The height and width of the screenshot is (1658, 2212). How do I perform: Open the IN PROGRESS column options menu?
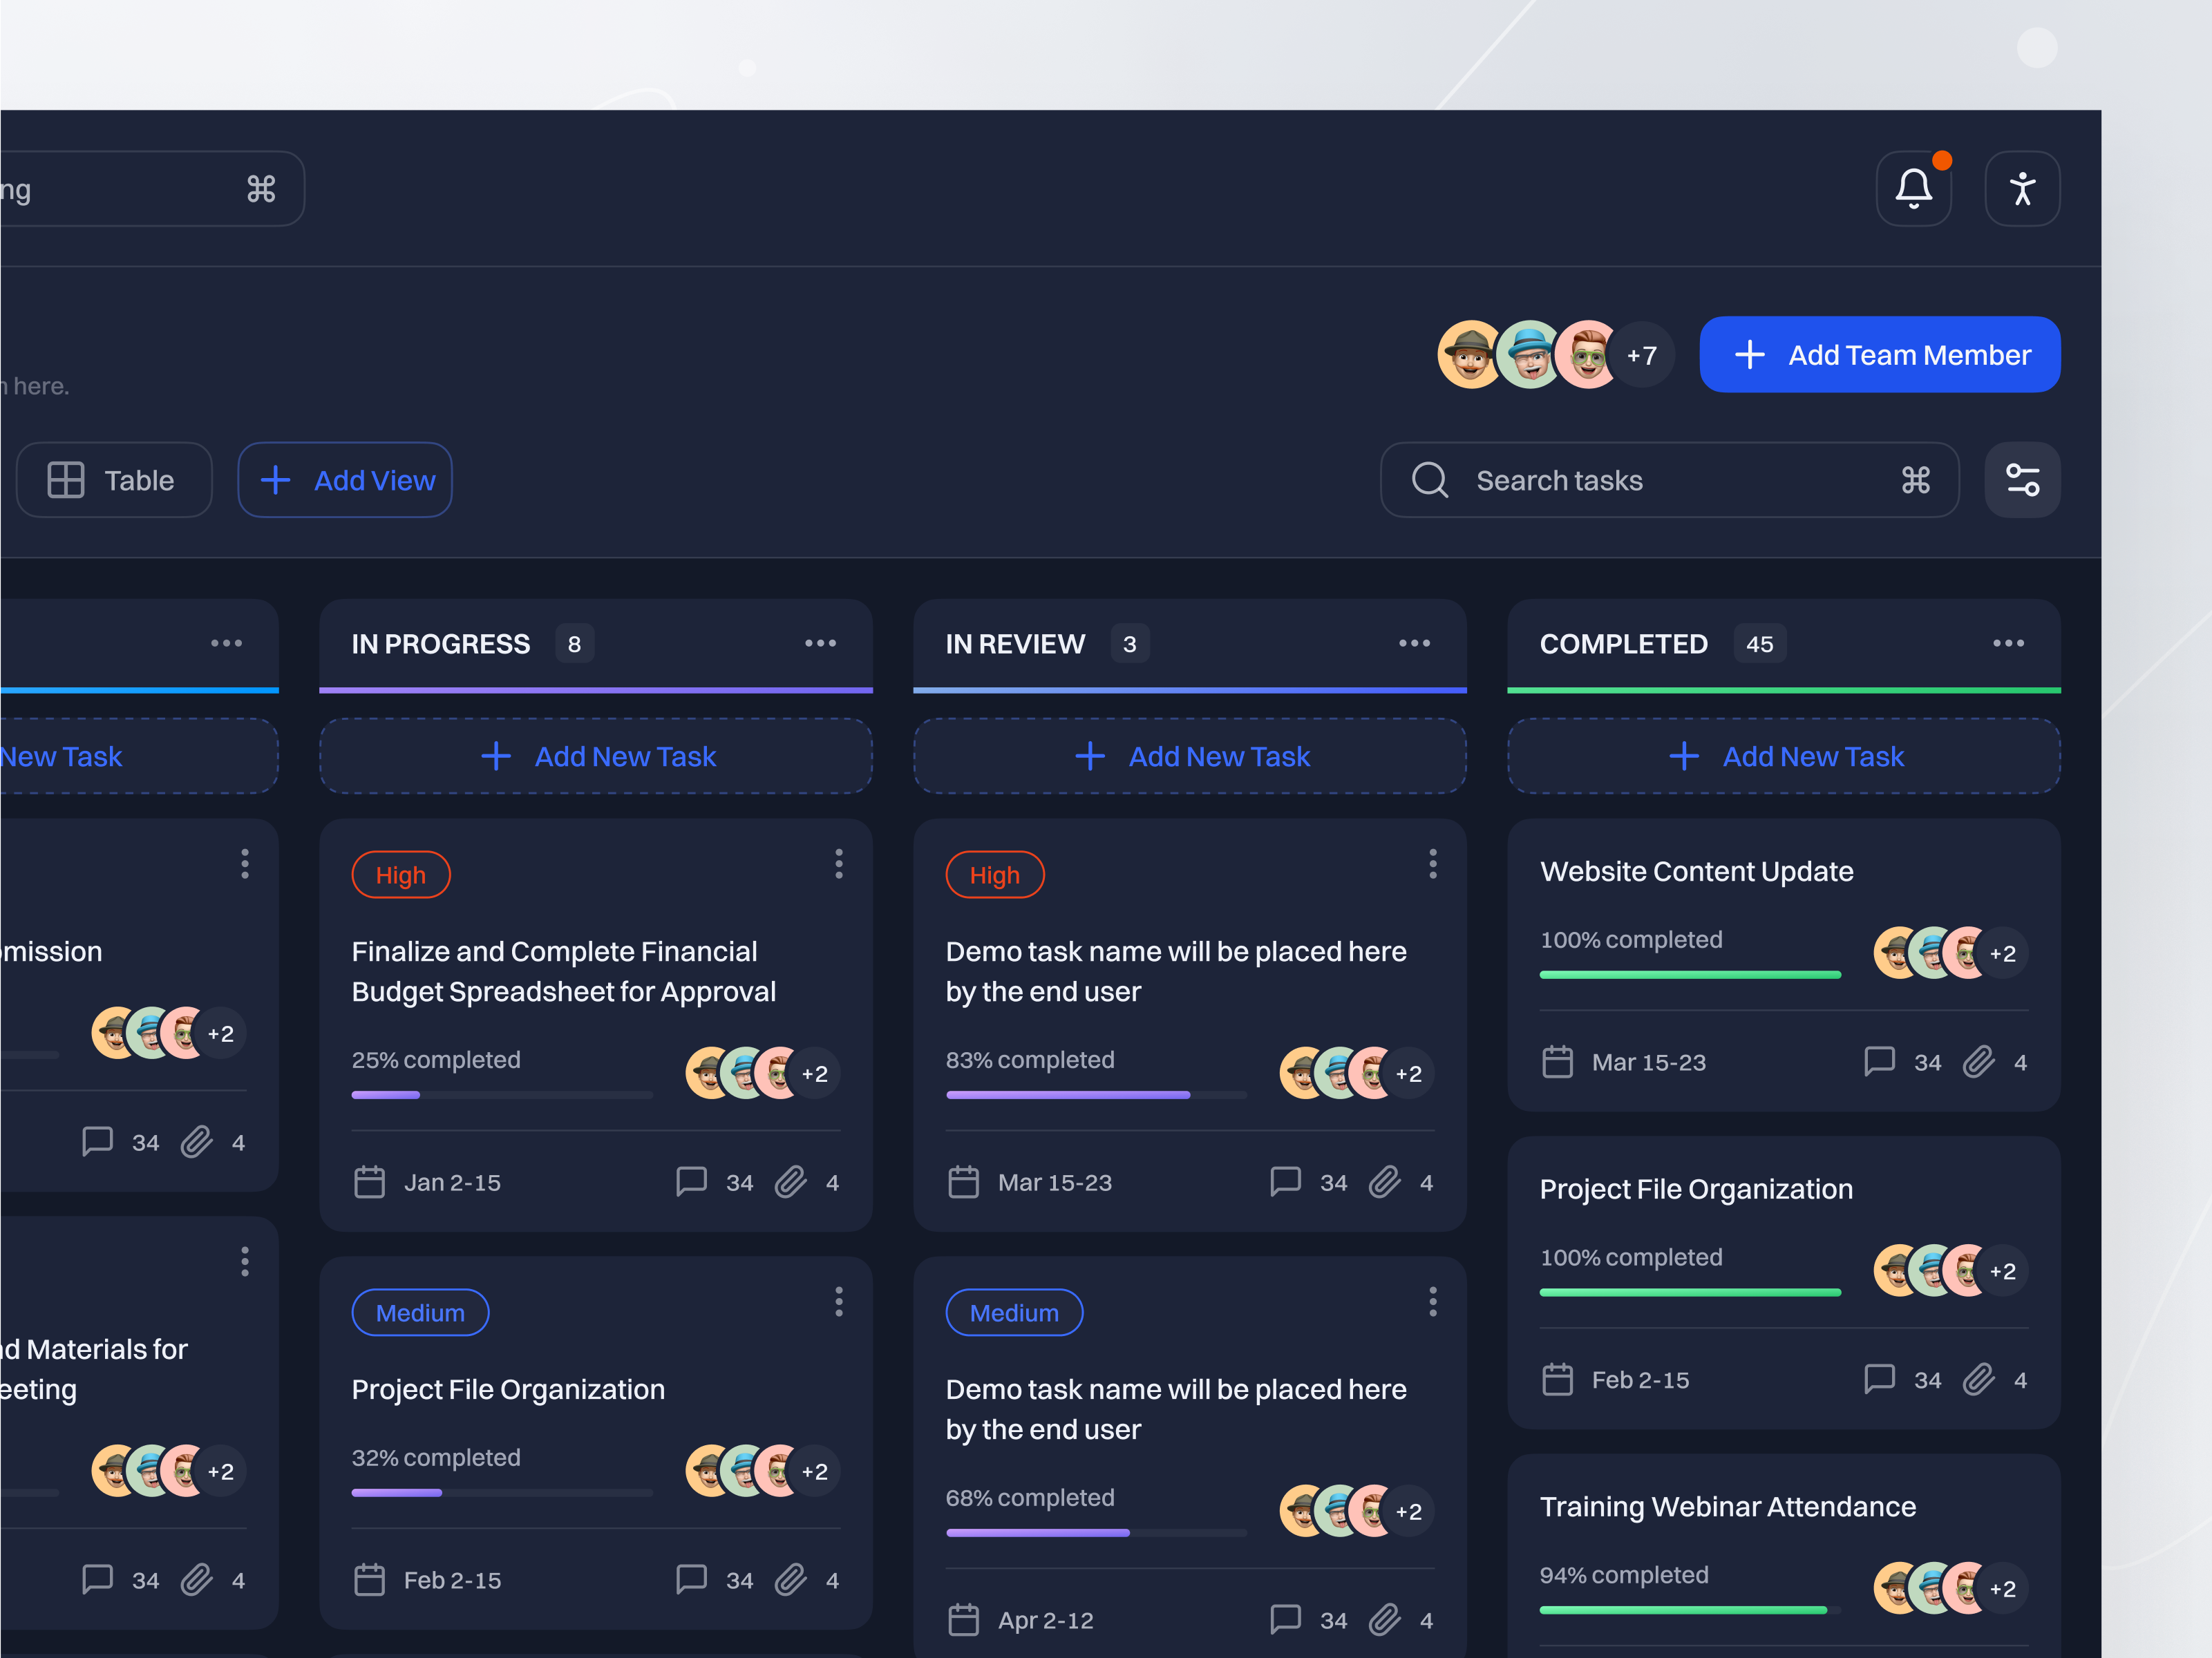tap(820, 643)
